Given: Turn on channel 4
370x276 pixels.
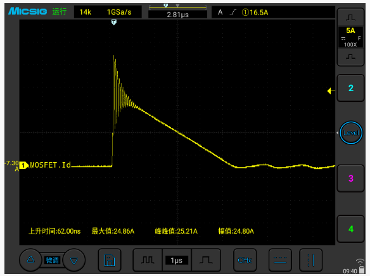Looking at the screenshot, I should point(350,229).
